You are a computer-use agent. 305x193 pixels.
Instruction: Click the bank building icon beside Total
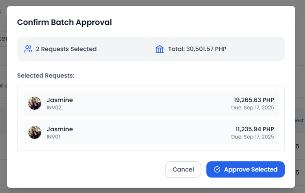tap(160, 49)
